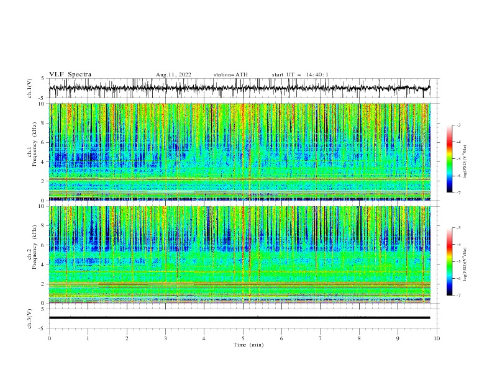Click time axis tick label '1'
This screenshot has height=380, width=492.
click(88, 338)
